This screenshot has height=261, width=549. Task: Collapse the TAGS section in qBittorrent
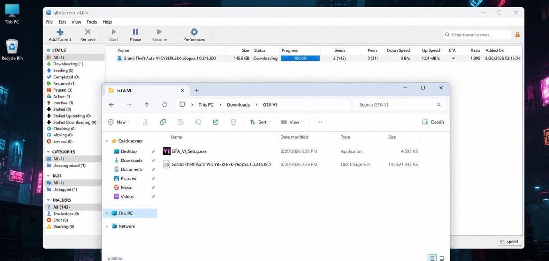(x=48, y=176)
